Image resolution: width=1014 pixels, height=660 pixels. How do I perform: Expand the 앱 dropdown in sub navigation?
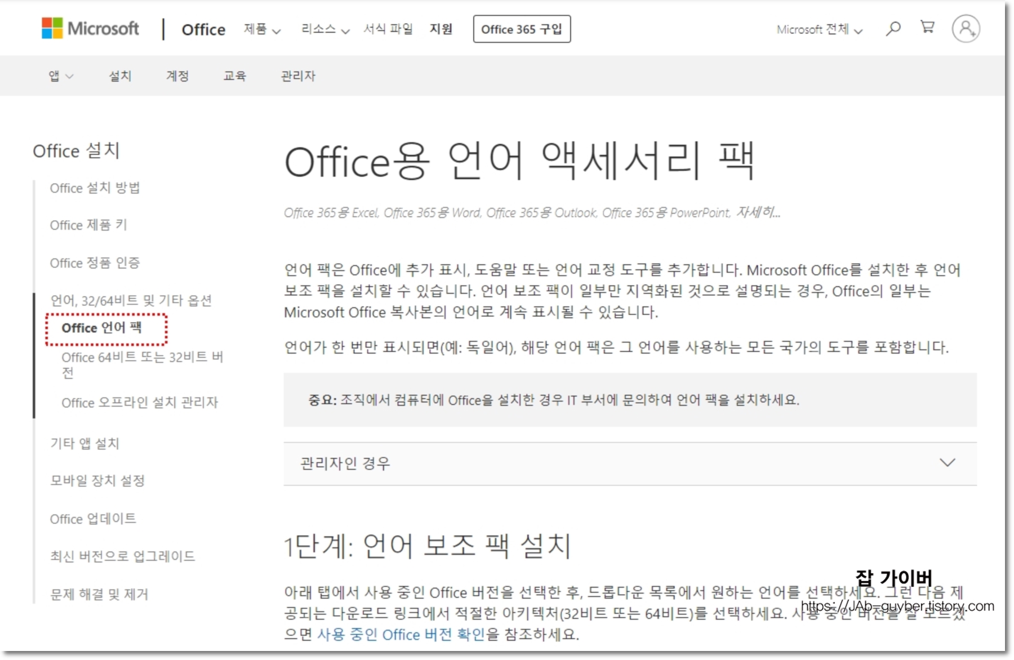click(x=61, y=76)
